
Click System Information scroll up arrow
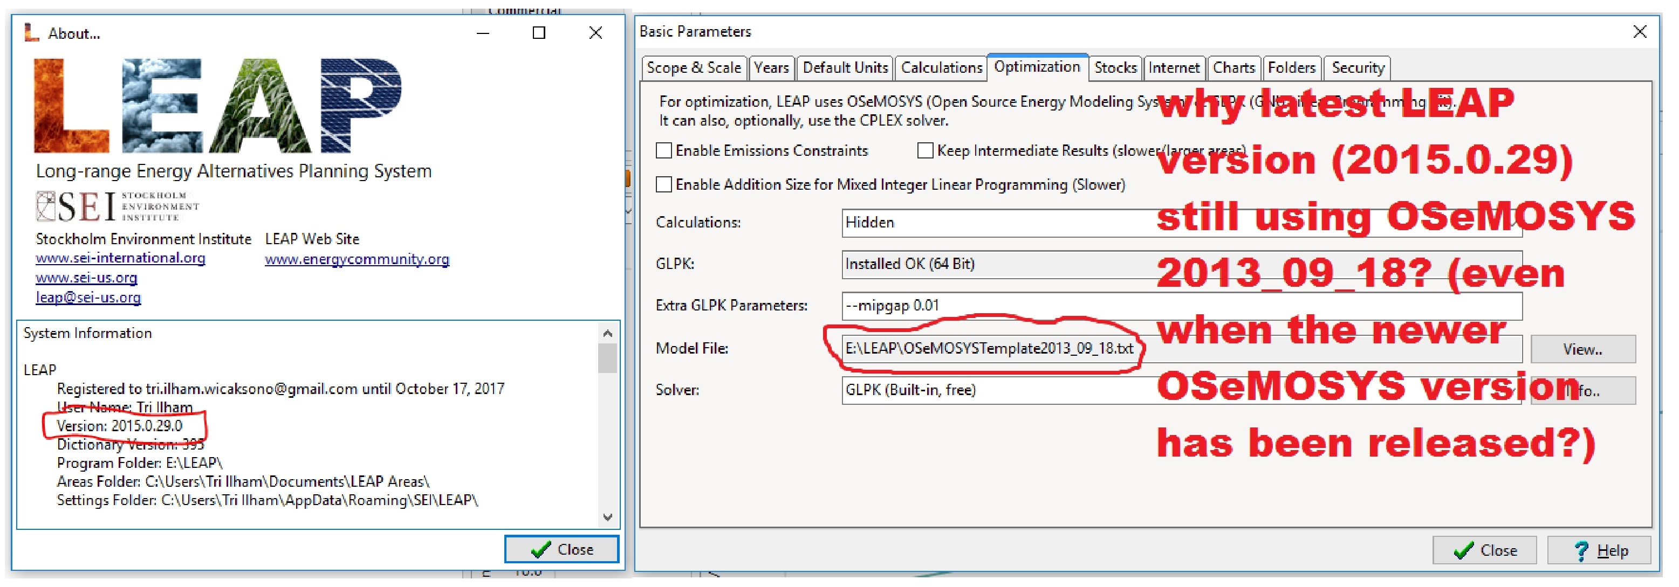click(x=607, y=333)
